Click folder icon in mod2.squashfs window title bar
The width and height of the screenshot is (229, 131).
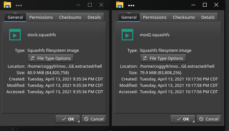120,5
